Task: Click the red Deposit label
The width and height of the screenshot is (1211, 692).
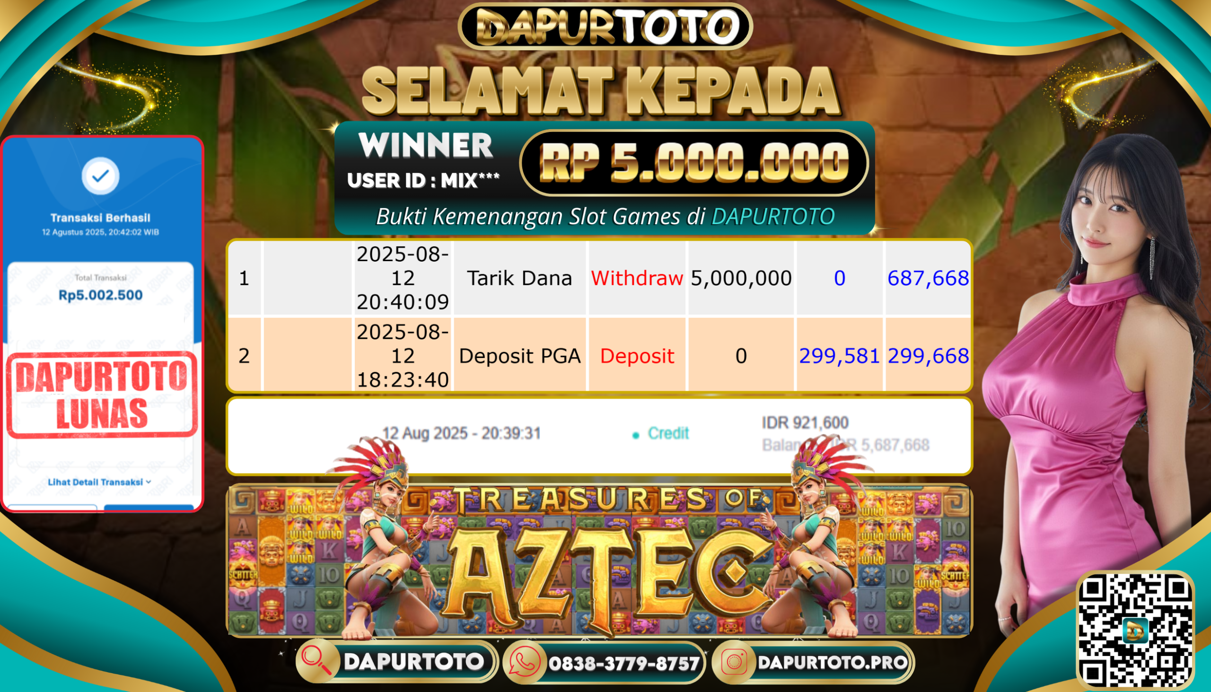Action: pyautogui.click(x=637, y=356)
